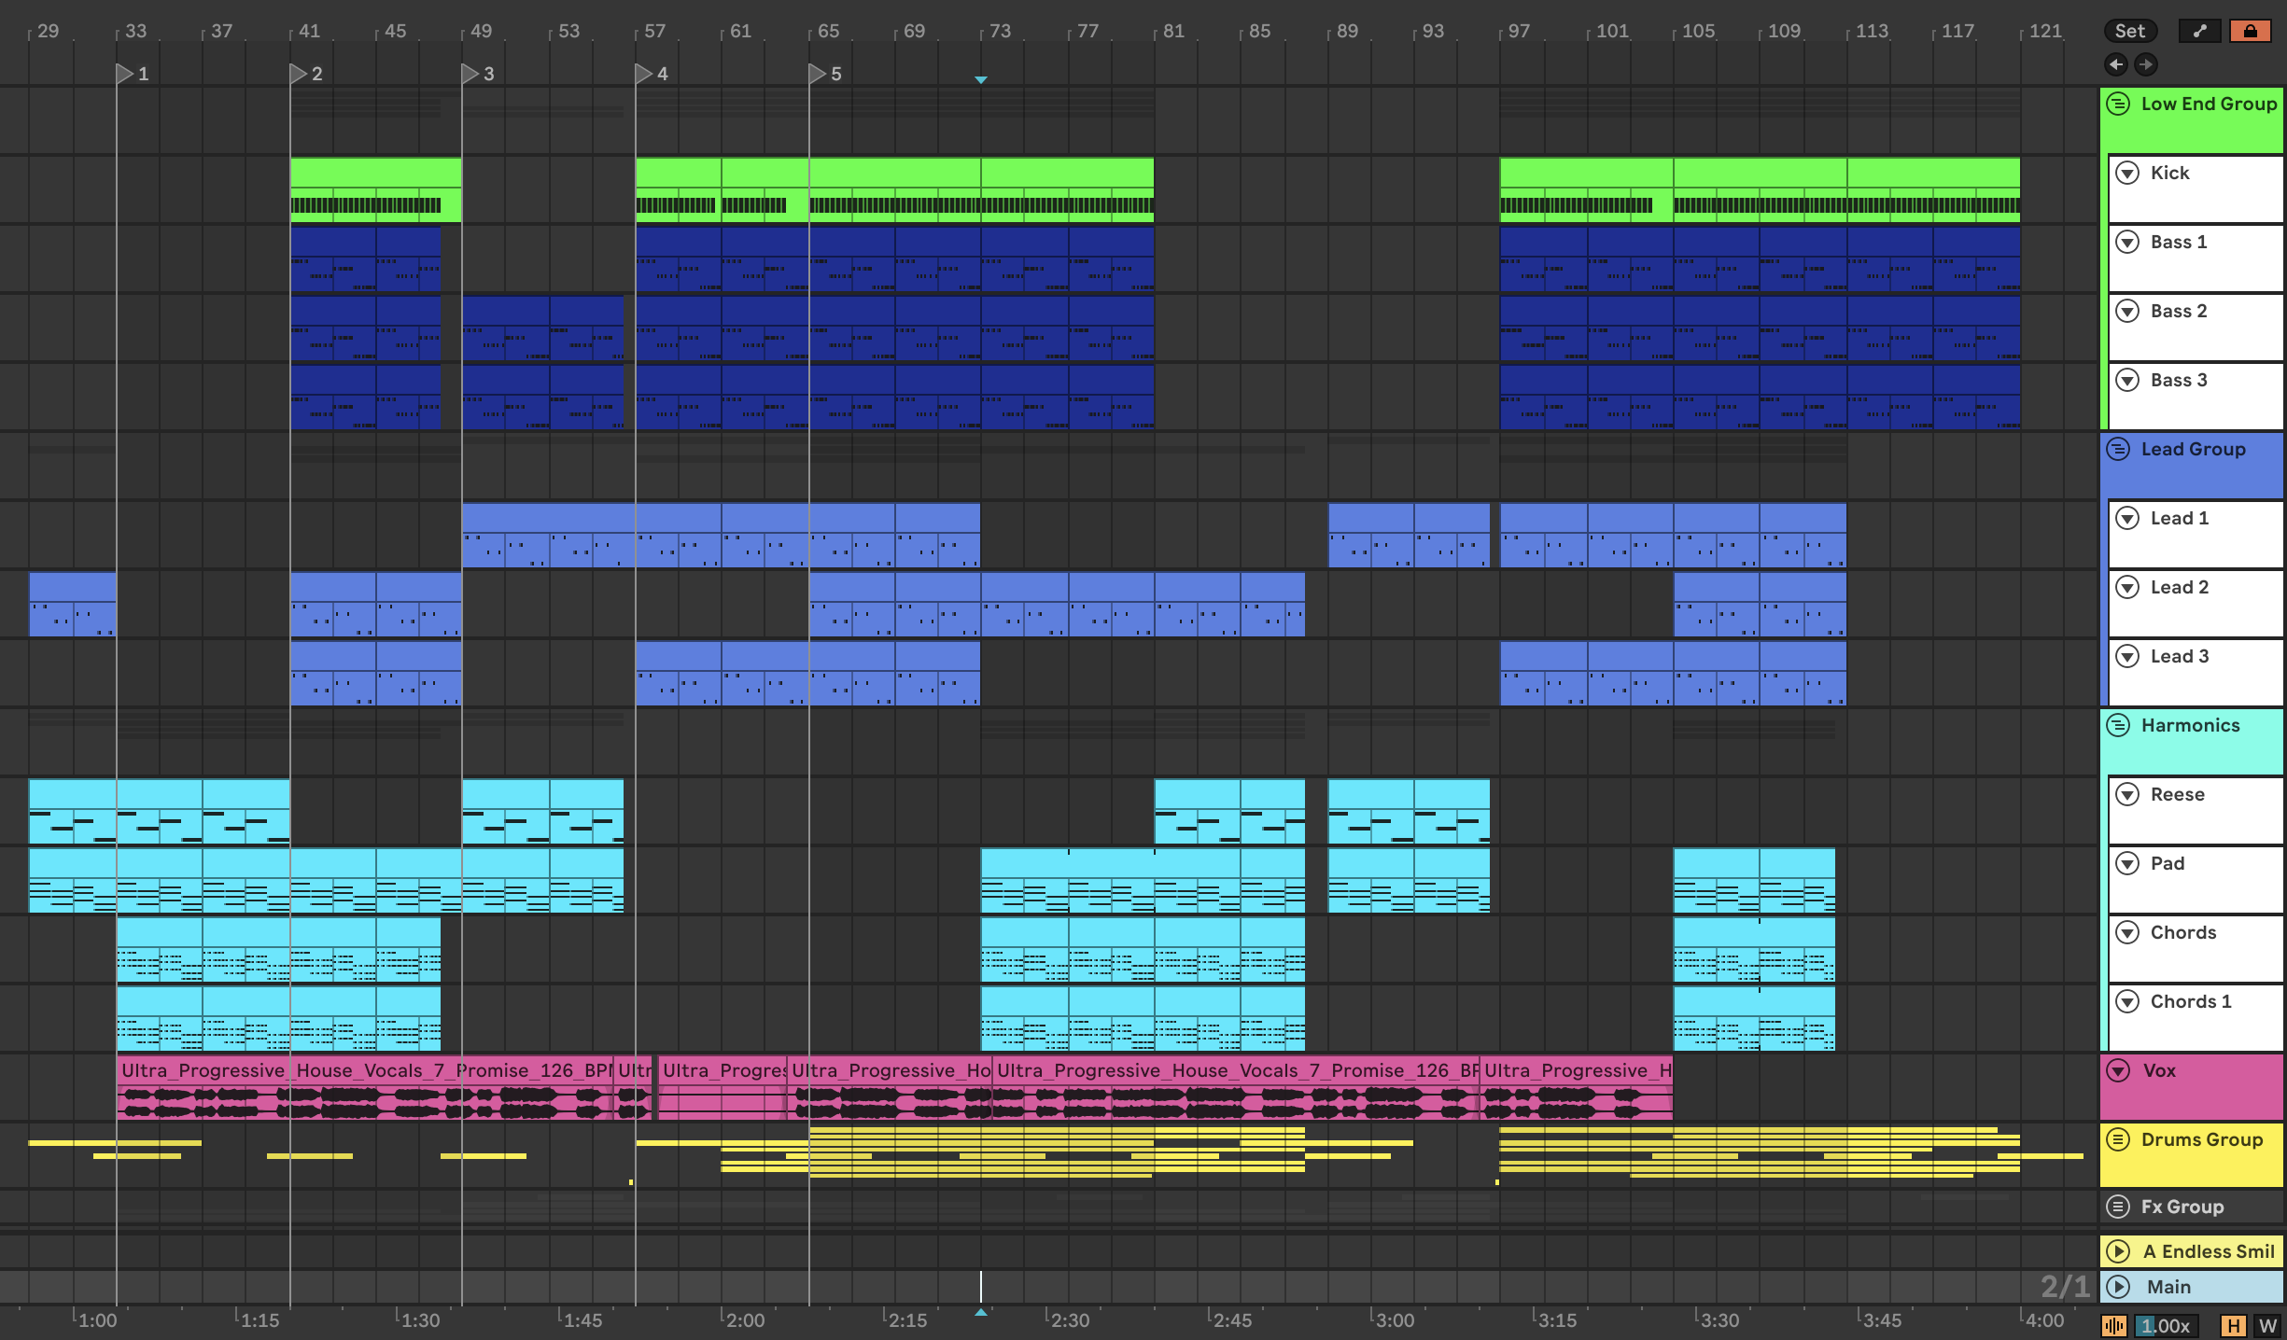The height and width of the screenshot is (1340, 2287).
Task: Unfold the Main track with its arrow
Action: coord(2119,1287)
